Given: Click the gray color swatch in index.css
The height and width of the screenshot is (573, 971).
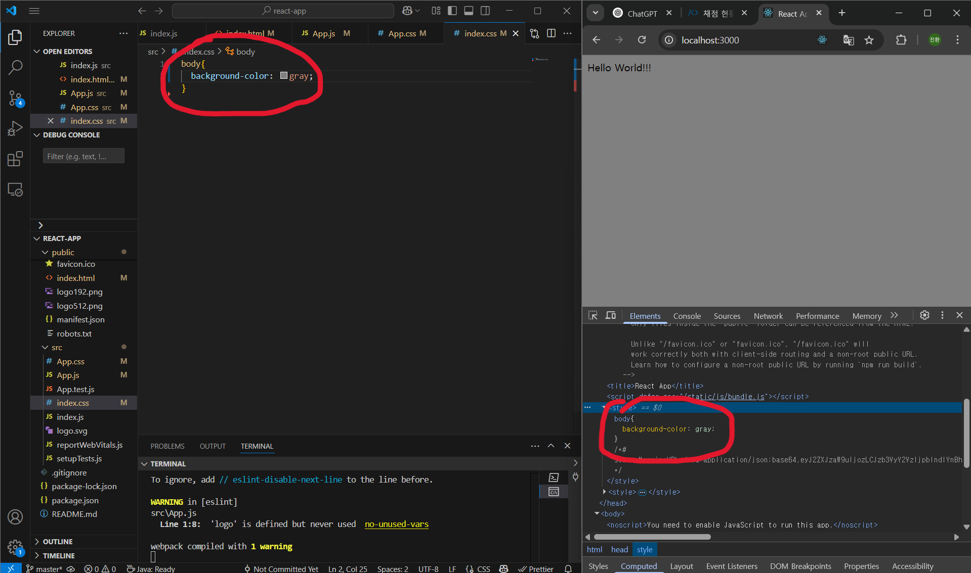Looking at the screenshot, I should click(283, 75).
